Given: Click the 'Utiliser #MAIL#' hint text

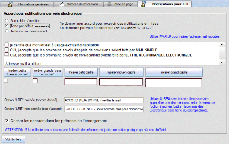Looking at the screenshot, I should tap(185, 36).
